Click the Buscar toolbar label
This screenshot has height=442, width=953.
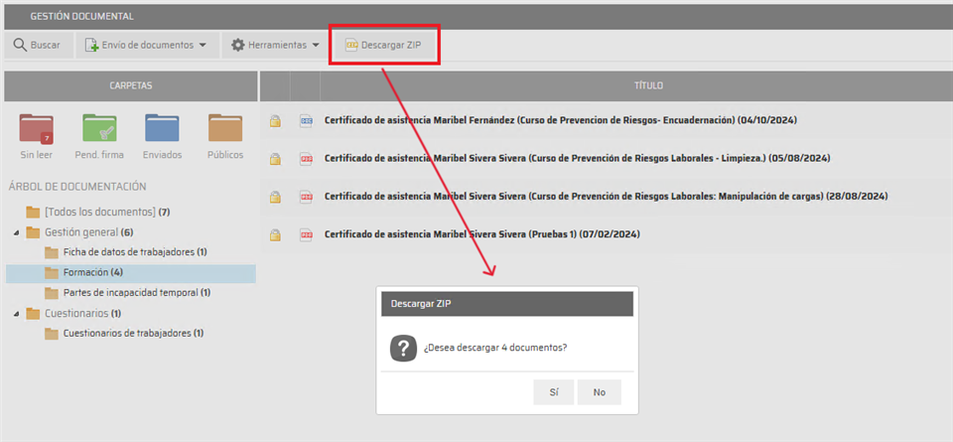pos(45,45)
